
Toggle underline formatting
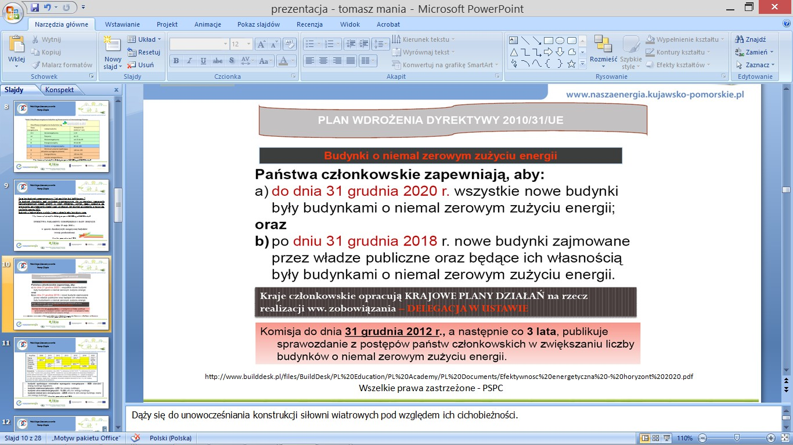pyautogui.click(x=203, y=61)
